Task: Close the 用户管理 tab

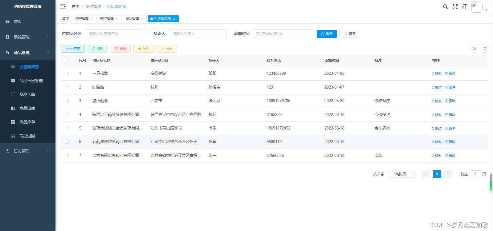Action: 92,19
